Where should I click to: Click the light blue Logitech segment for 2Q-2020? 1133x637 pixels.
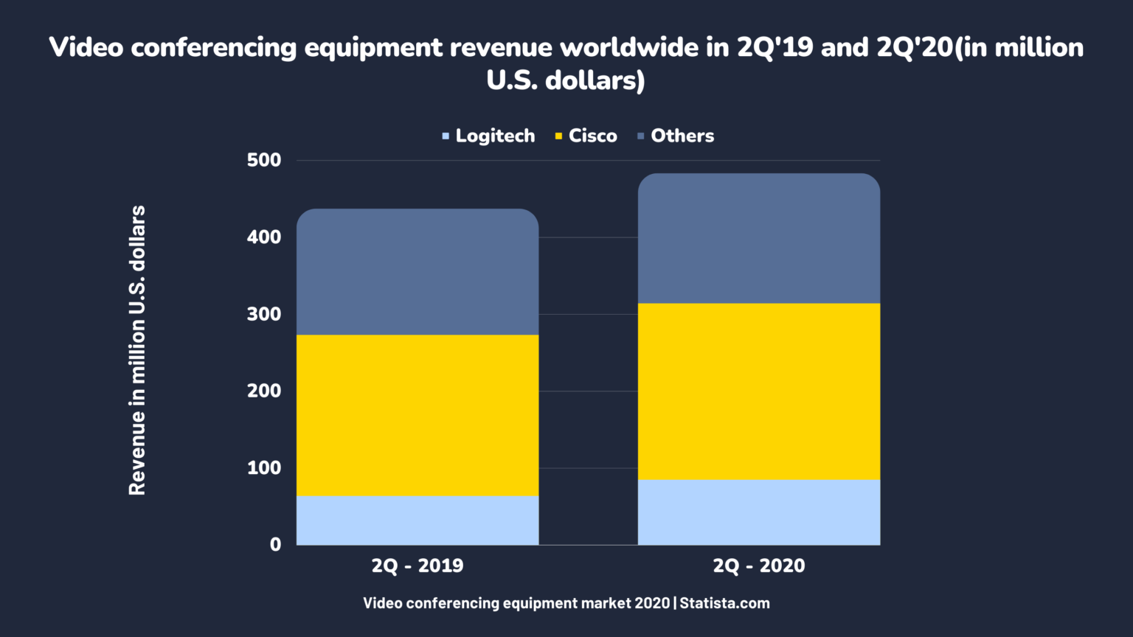click(x=758, y=512)
